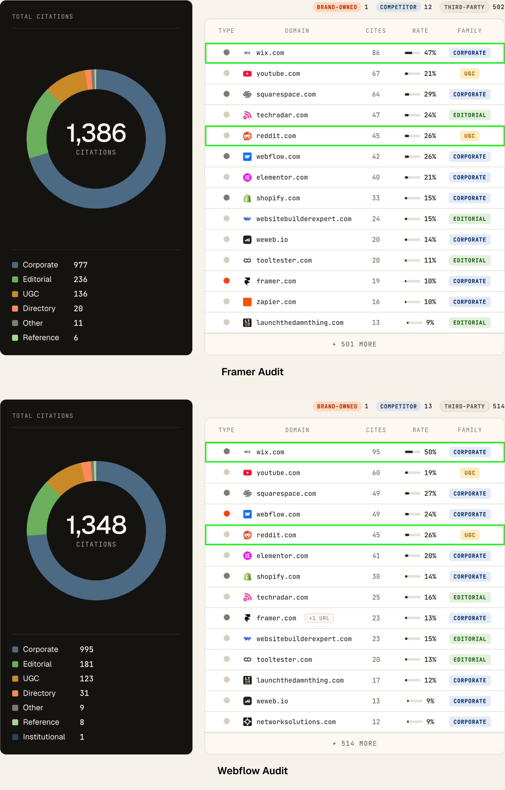Screen dimensions: 505x790
Task: Click Corporate swatch in the 1,386 citations legend
Action: (15, 265)
